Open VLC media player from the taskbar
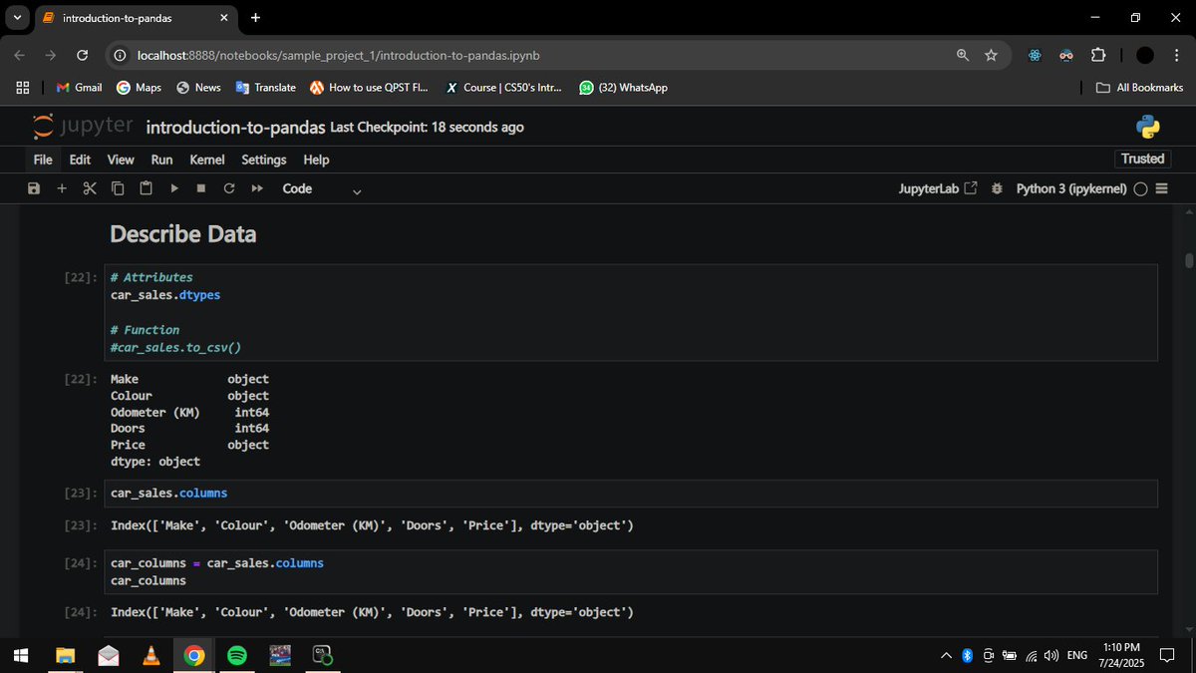The image size is (1196, 673). tap(151, 655)
